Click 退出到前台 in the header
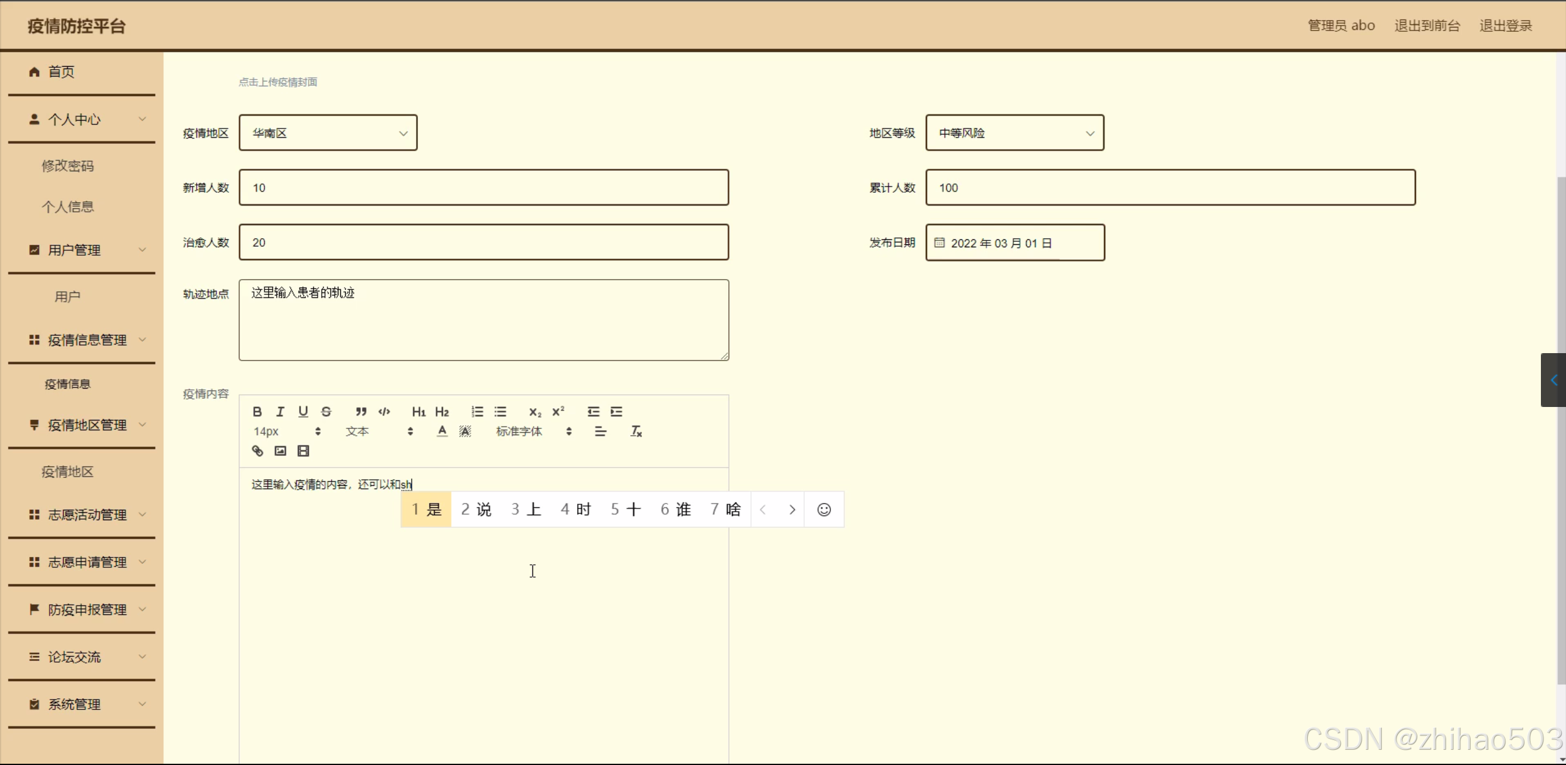The image size is (1566, 765). [1426, 26]
